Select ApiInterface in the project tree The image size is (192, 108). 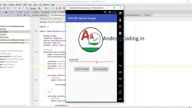(15, 32)
